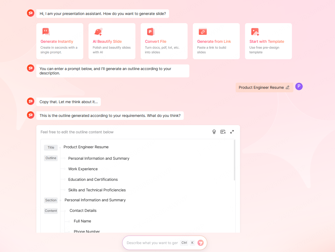Screen dimensions: 335x252
Task: Select the Generate Instantly option
Action: click(59, 41)
